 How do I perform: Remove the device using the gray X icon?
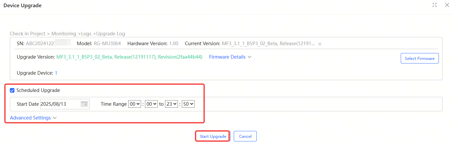[x=320, y=44]
